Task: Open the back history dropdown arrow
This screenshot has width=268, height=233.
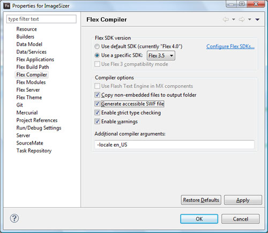Action: pyautogui.click(x=234, y=19)
